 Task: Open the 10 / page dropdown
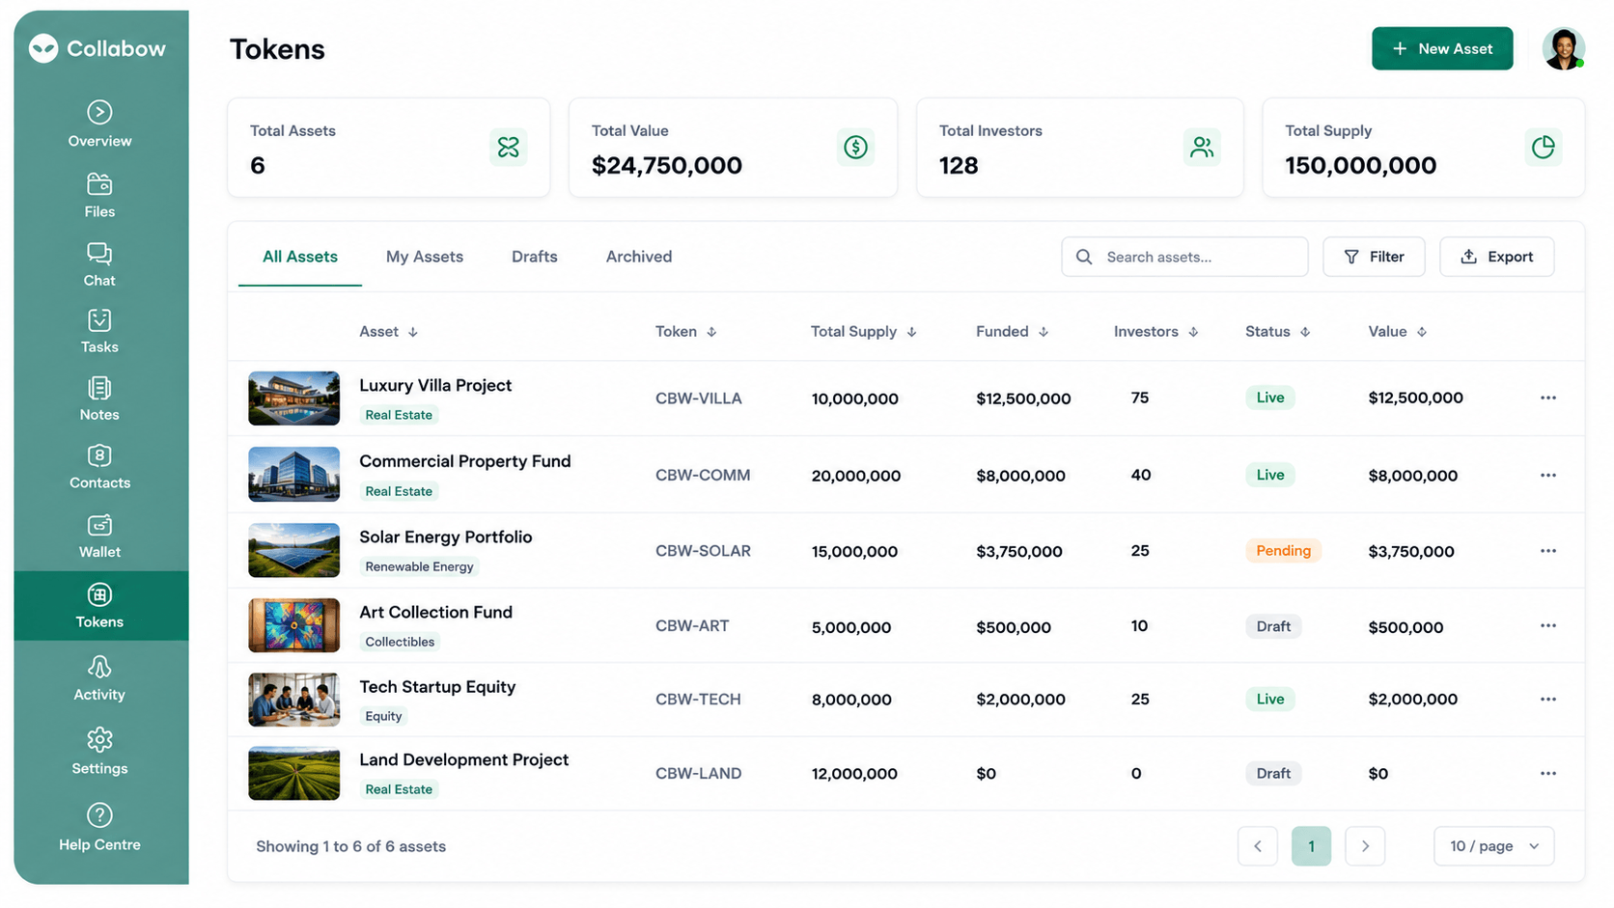[x=1494, y=846]
